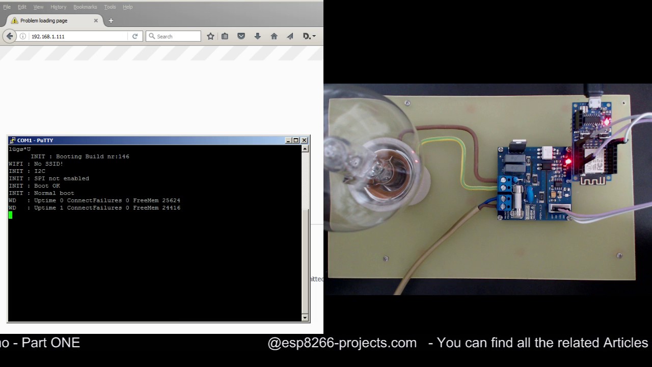Show bookmarks list icon

(225, 36)
